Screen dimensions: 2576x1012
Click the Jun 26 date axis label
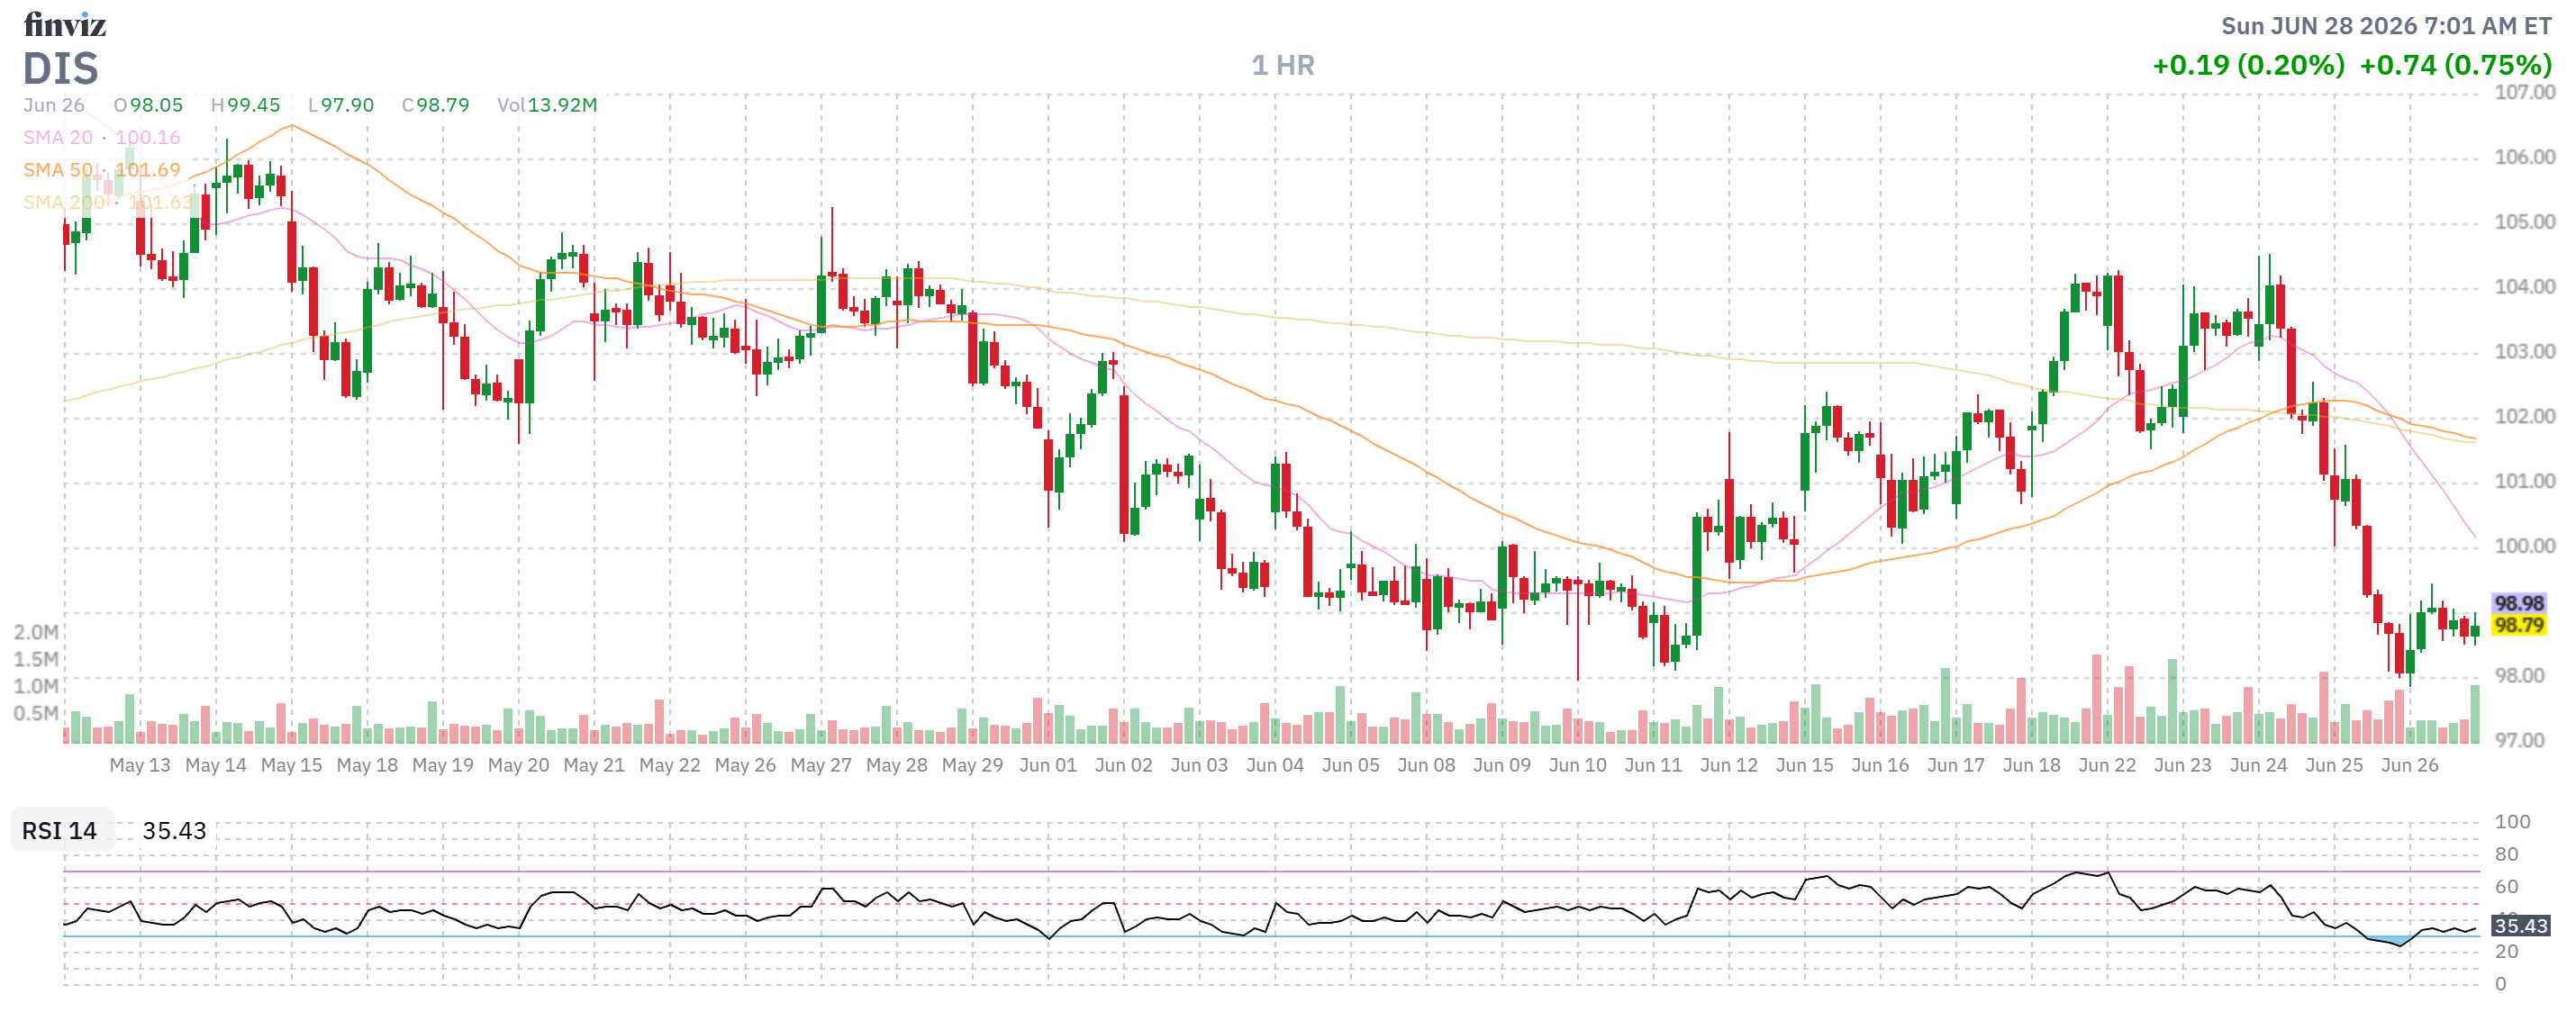[2410, 766]
